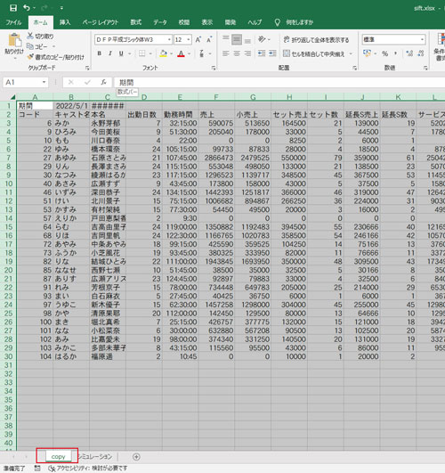
Task: Switch to the Data ribbon tab
Action: click(x=160, y=22)
